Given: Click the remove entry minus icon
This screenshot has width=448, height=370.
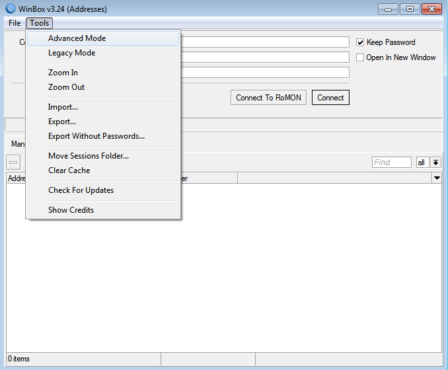Looking at the screenshot, I should point(13,163).
